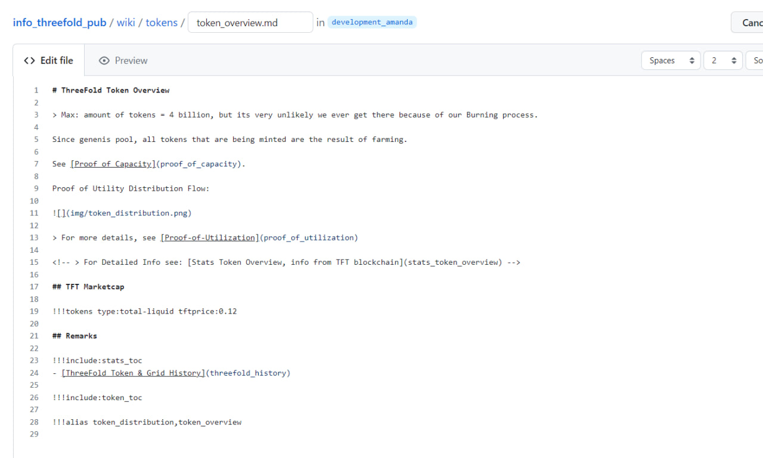Click the token_overview.md filename field
This screenshot has height=458, width=763.
[250, 21]
